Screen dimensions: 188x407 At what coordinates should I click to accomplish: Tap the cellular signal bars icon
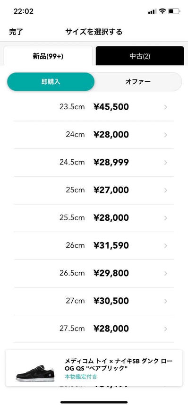pos(152,11)
